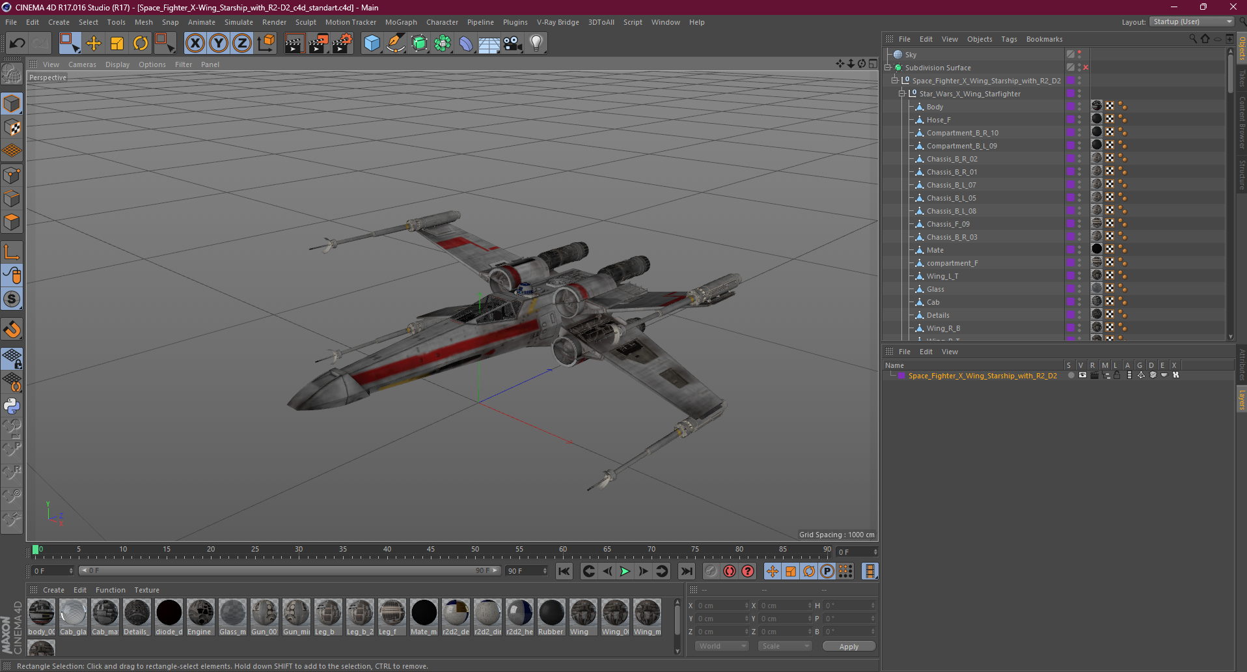The image size is (1247, 672).
Task: Click the Apply coordinates button
Action: click(x=849, y=646)
